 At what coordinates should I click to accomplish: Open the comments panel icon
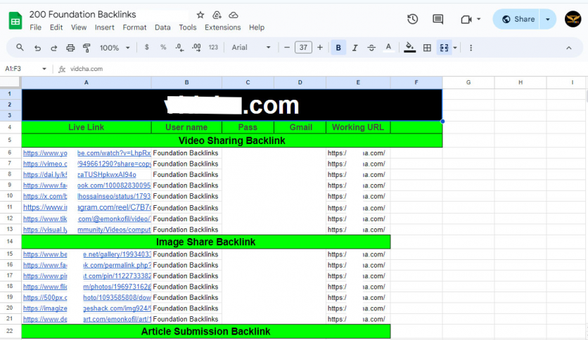pyautogui.click(x=437, y=19)
